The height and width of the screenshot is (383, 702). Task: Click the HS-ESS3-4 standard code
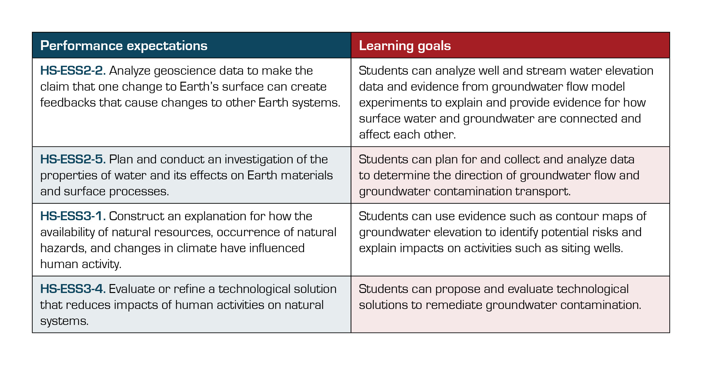point(73,289)
